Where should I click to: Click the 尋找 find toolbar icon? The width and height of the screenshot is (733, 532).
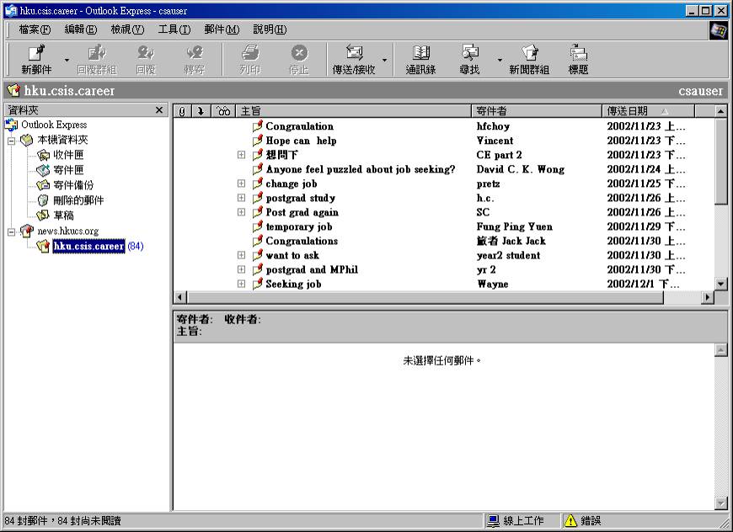pos(470,53)
